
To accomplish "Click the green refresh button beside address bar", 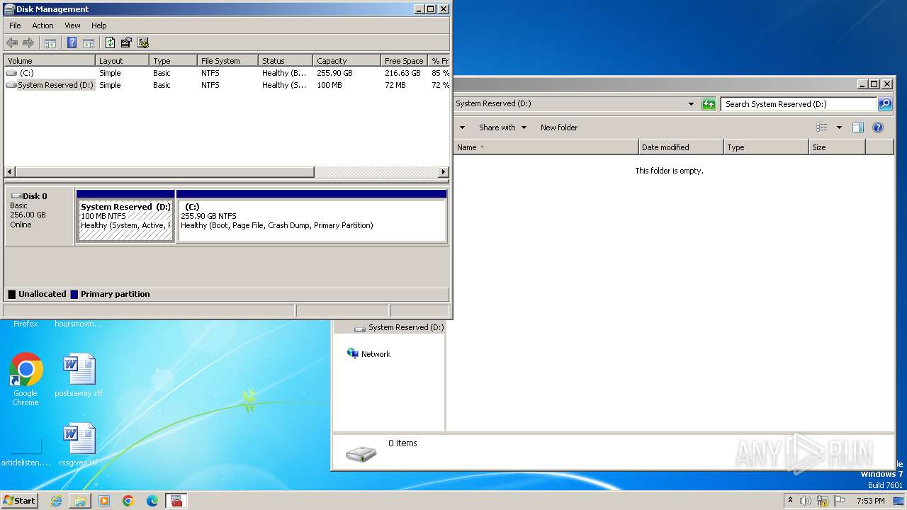I will point(709,104).
